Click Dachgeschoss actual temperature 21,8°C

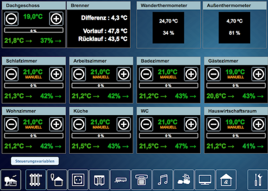click(14, 41)
